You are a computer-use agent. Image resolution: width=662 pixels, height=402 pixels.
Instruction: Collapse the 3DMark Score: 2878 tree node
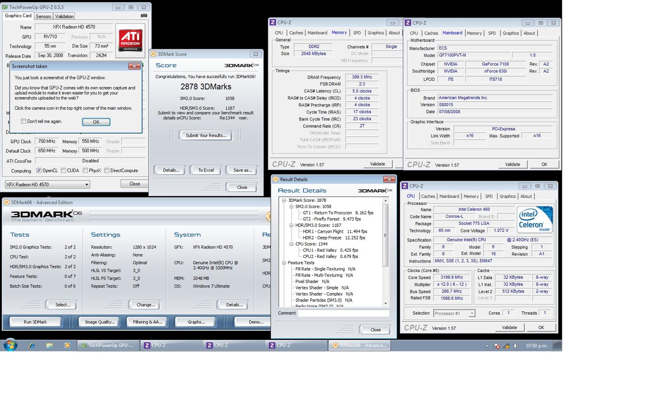tap(284, 200)
